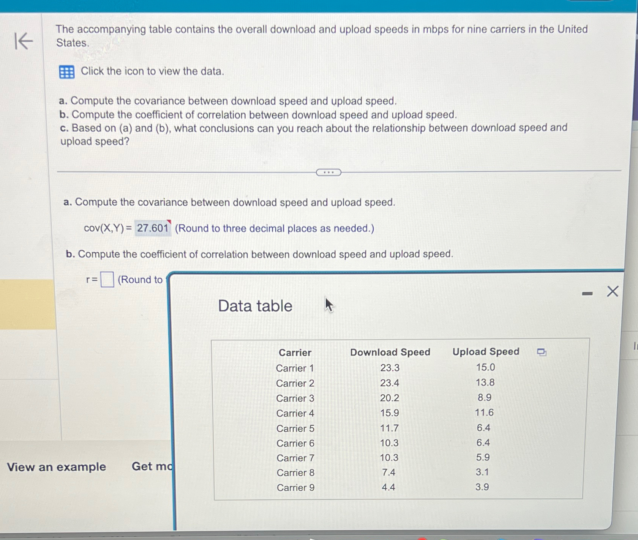Click the copy icon beside Upload Speed header
Image resolution: width=638 pixels, height=540 pixels.
pos(541,352)
